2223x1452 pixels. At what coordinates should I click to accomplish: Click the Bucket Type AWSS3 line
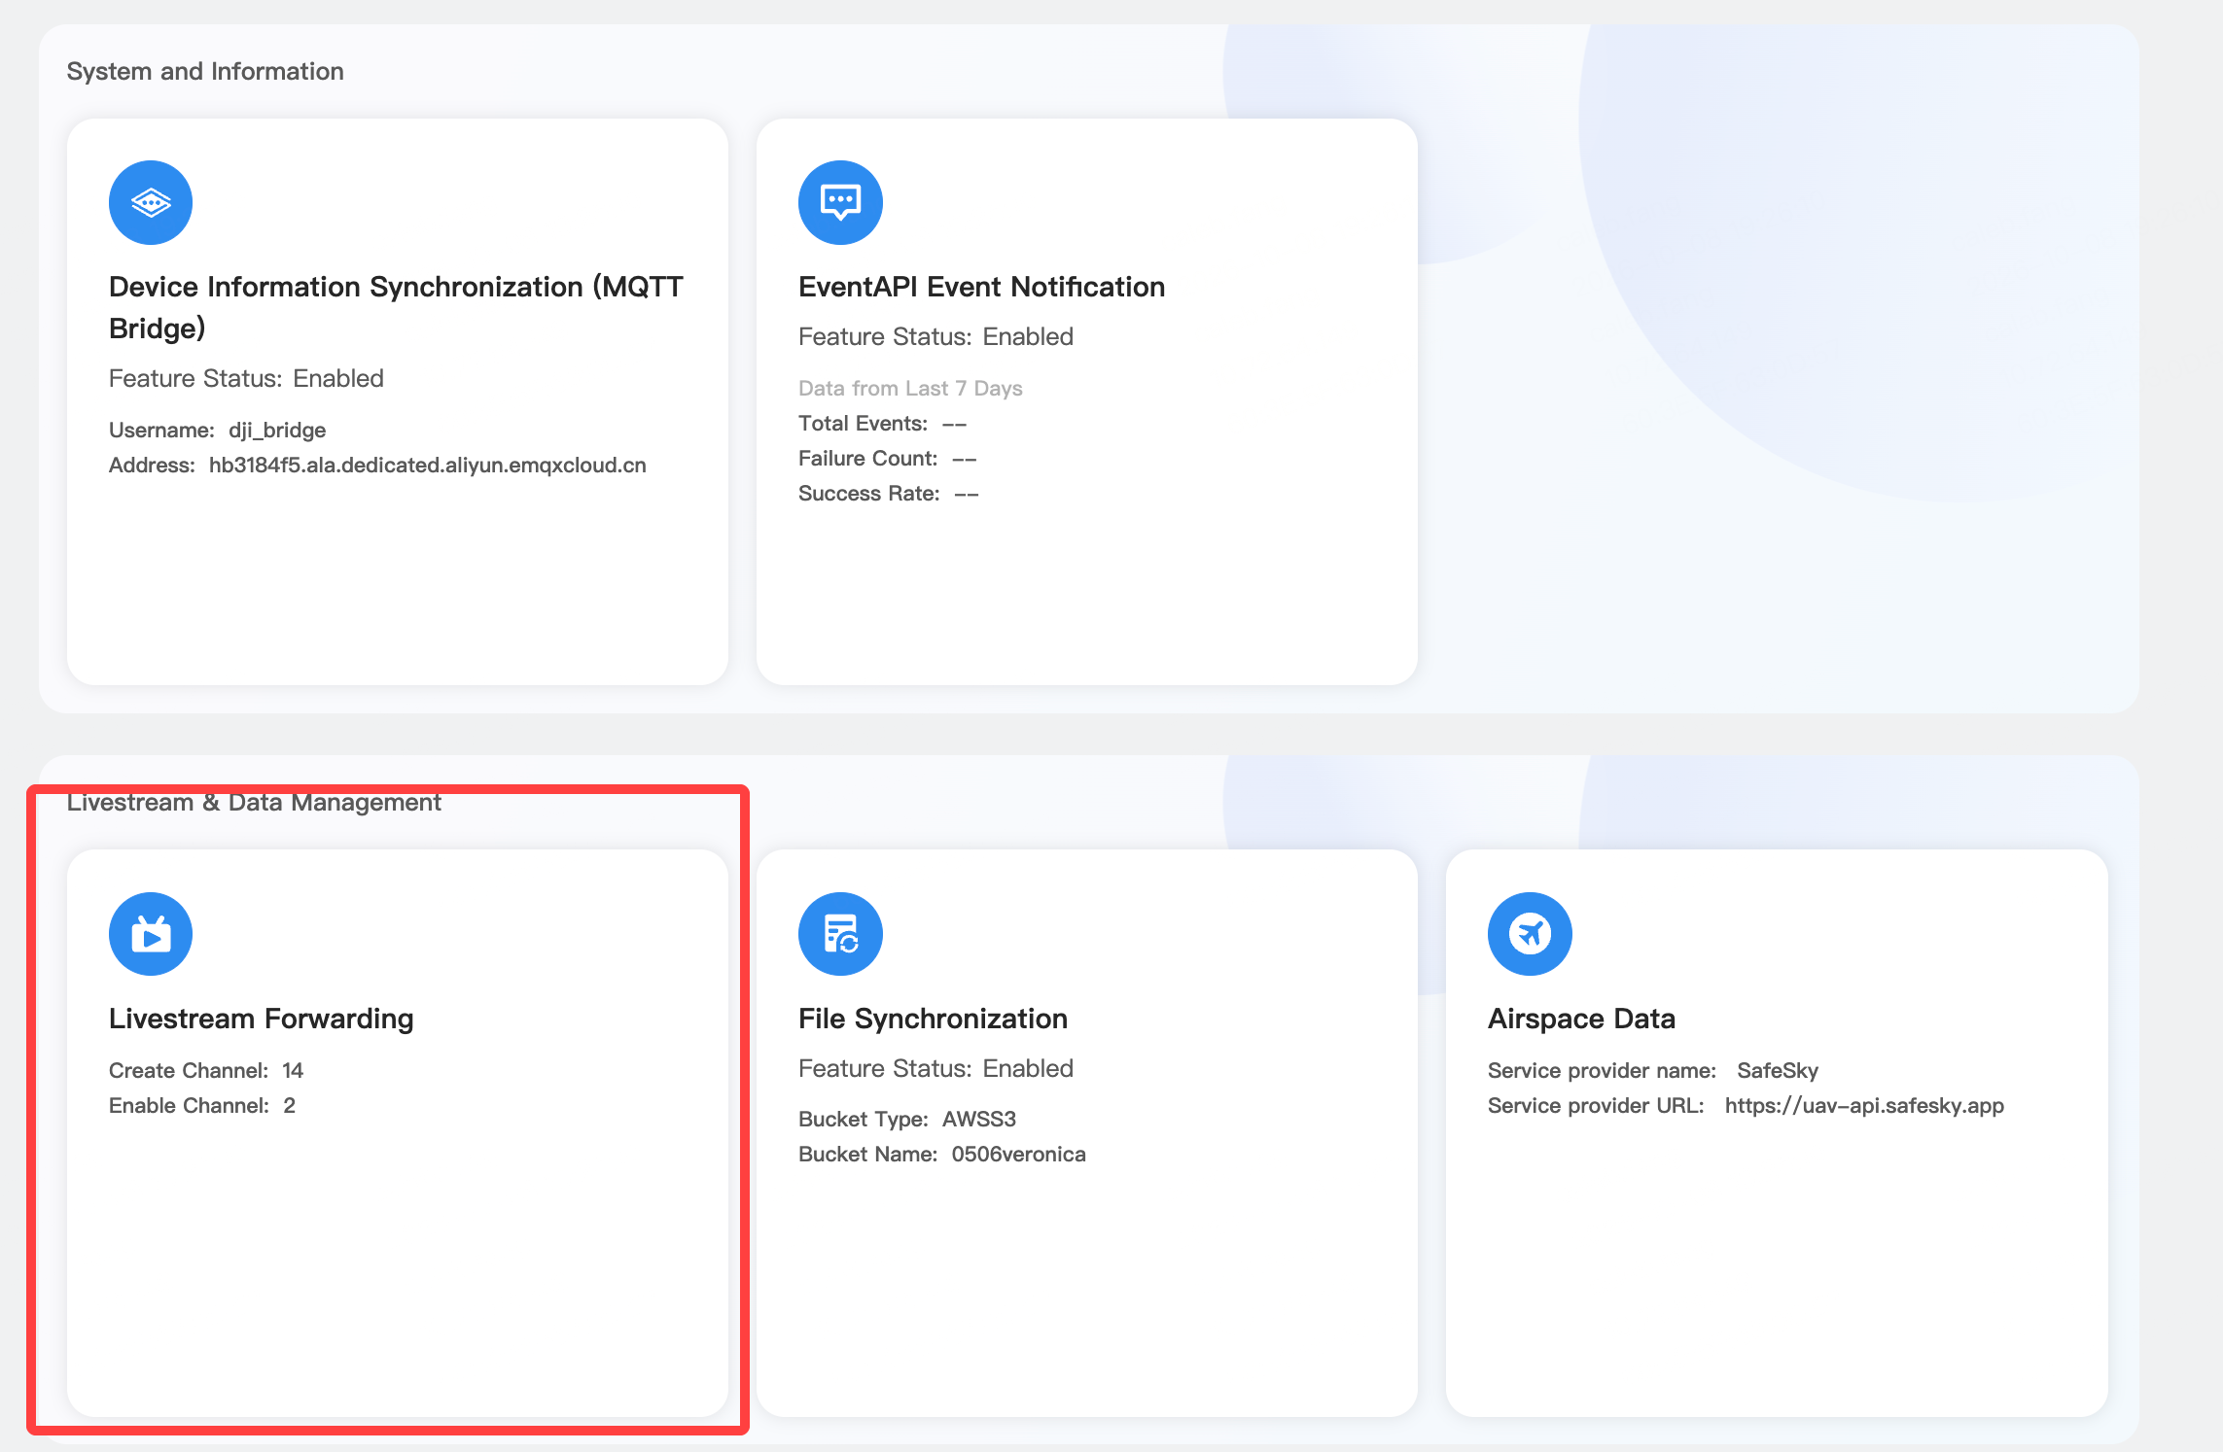[x=907, y=1119]
